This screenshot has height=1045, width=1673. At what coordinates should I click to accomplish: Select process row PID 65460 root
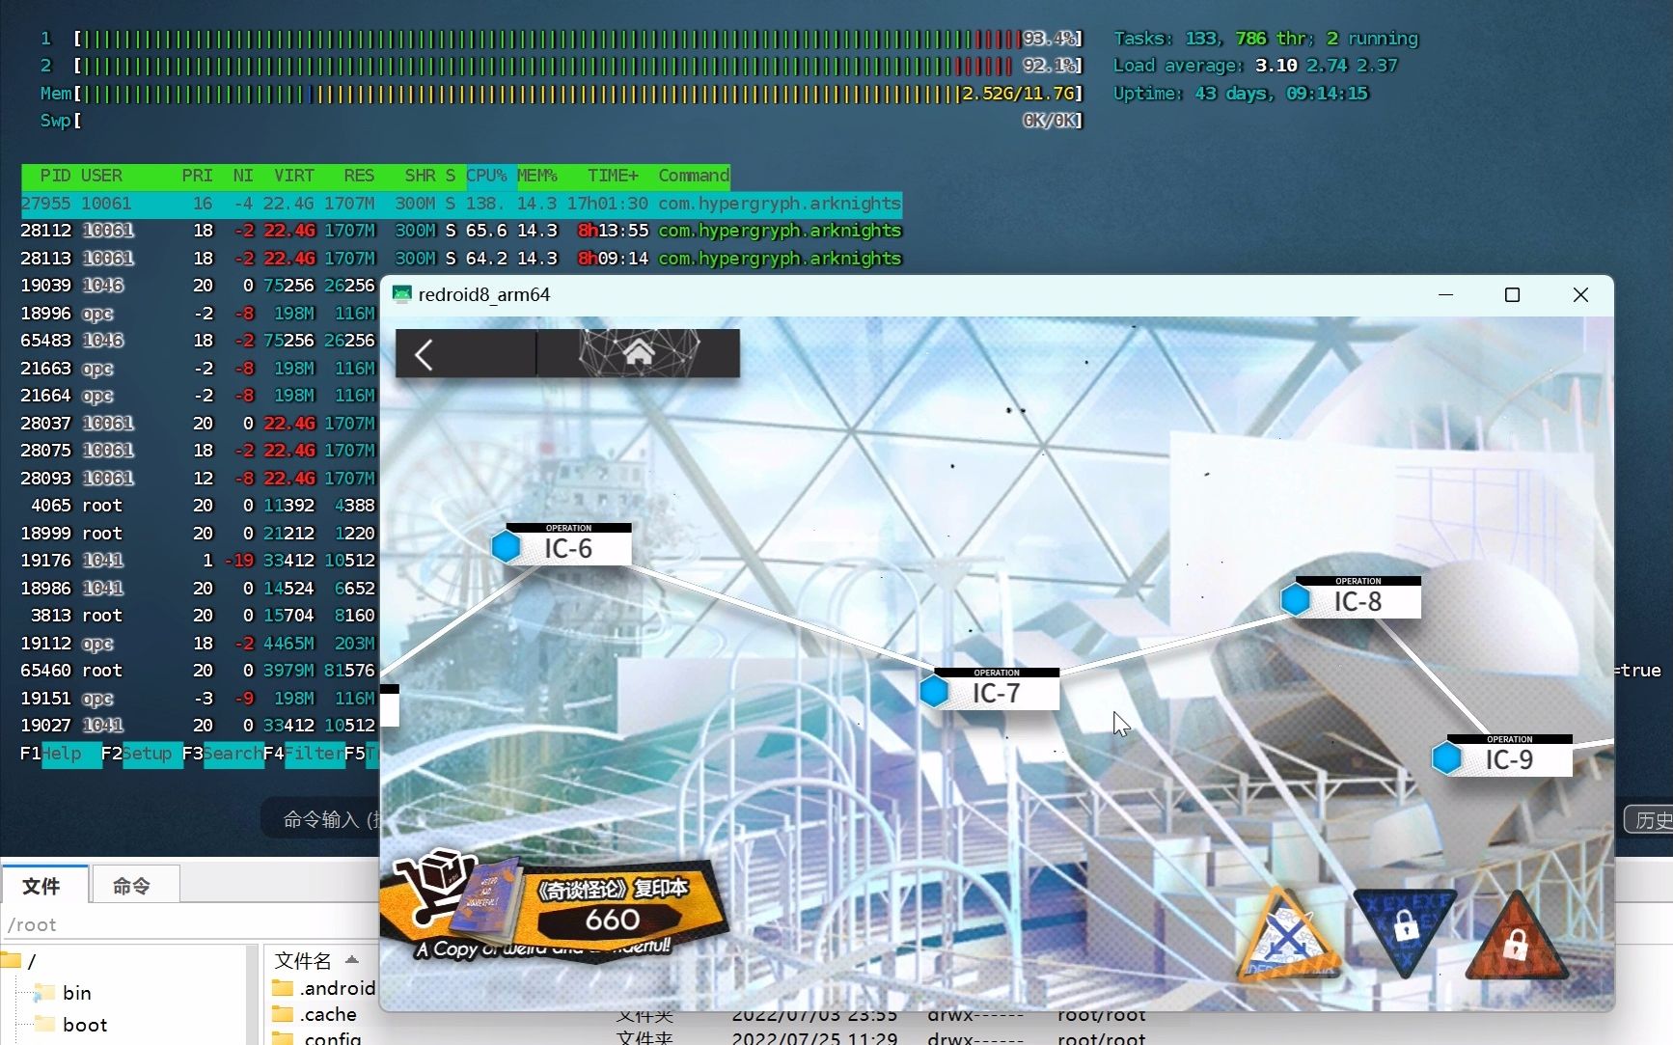(200, 671)
